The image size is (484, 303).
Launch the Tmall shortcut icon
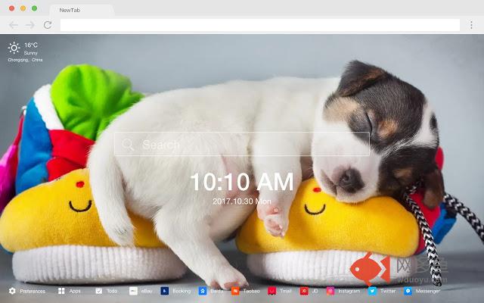click(x=272, y=291)
